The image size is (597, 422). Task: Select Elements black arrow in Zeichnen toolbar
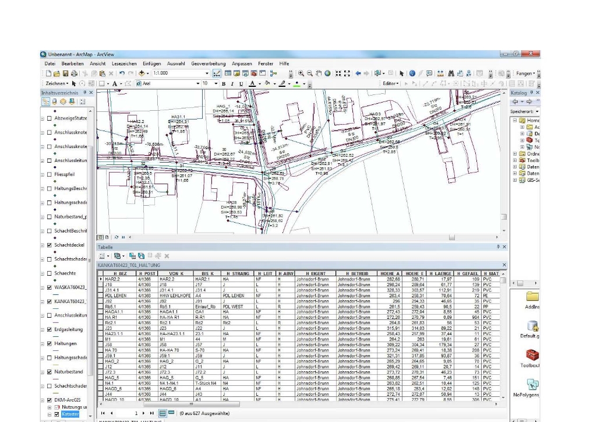coord(74,83)
